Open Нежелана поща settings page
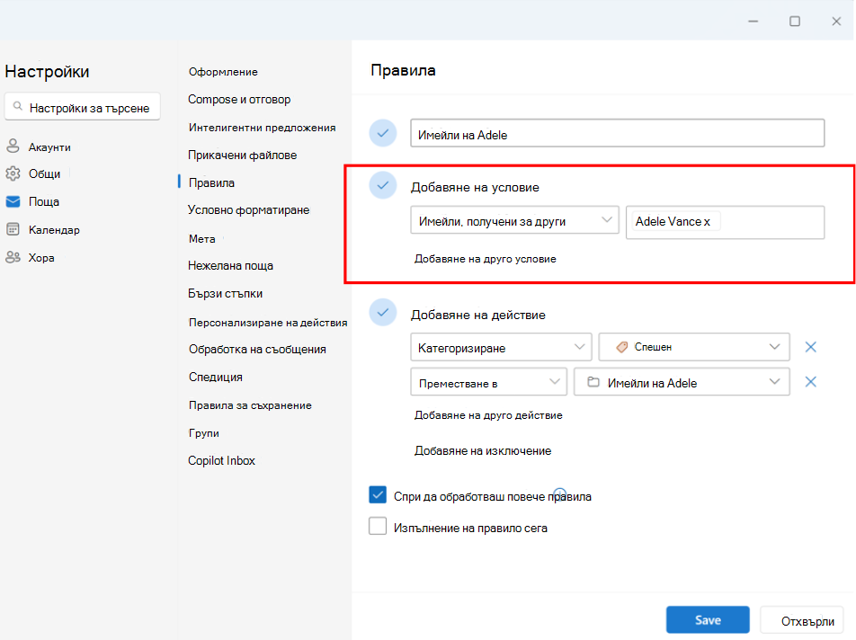856x640 pixels. coord(230,266)
